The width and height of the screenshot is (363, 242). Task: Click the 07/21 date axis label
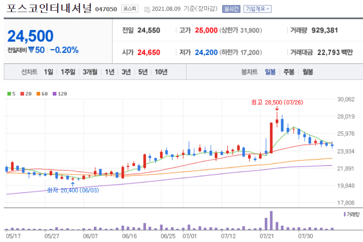(266, 236)
